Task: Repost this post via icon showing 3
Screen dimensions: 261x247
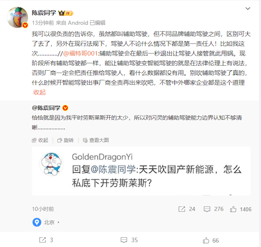Action: (x=42, y=240)
